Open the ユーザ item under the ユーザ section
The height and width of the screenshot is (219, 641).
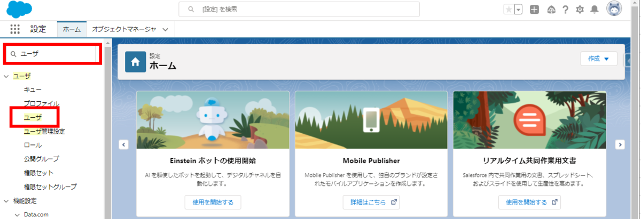33,117
